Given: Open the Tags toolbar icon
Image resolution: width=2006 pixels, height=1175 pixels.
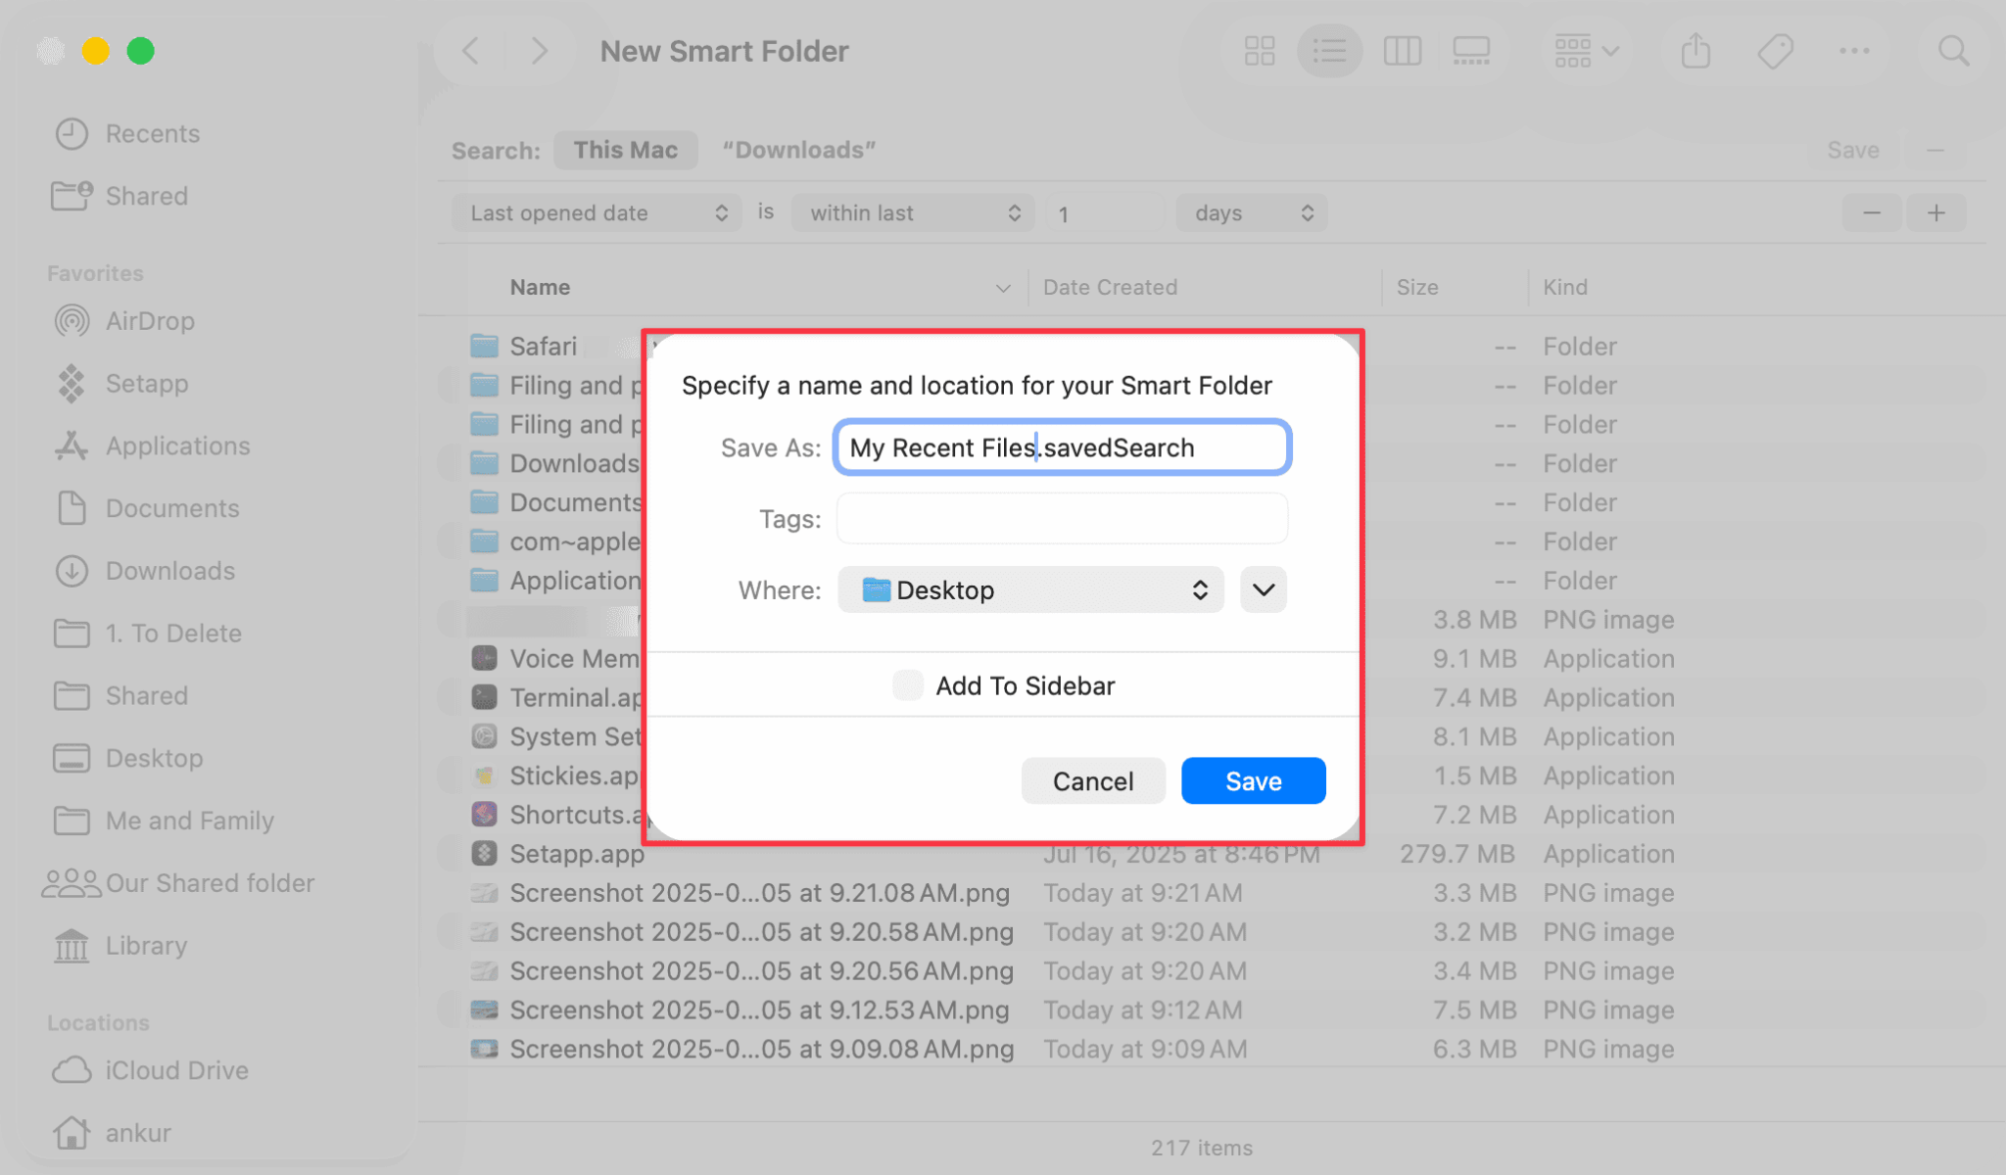Looking at the screenshot, I should 1775,51.
